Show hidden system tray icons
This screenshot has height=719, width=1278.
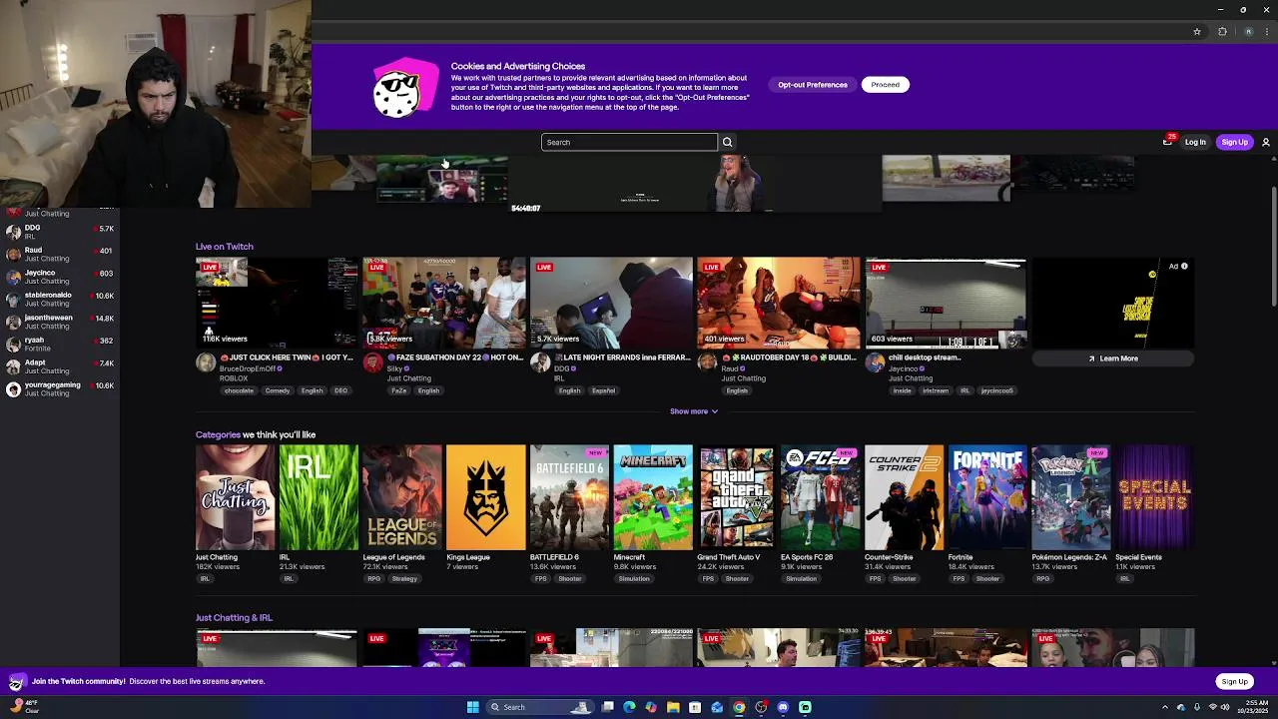(1164, 707)
